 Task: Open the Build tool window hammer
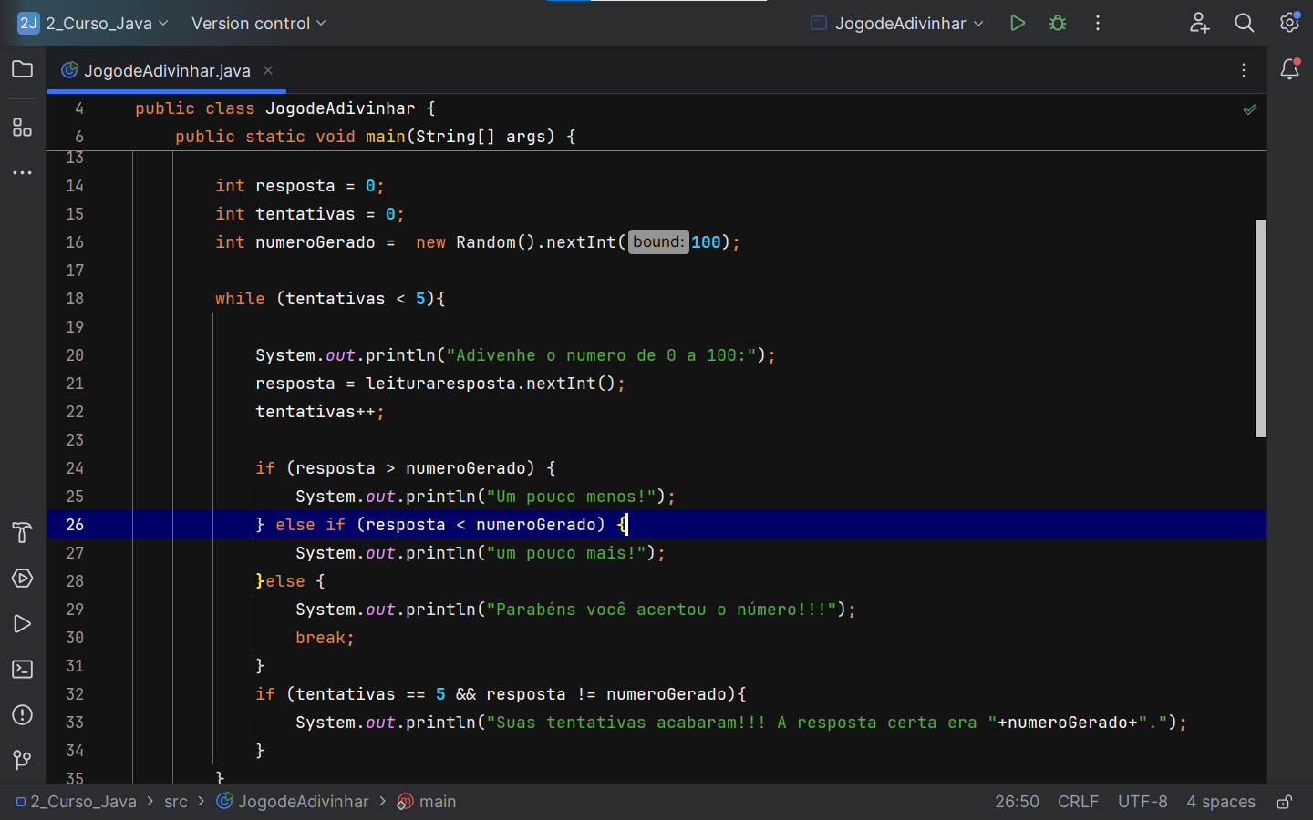point(23,532)
